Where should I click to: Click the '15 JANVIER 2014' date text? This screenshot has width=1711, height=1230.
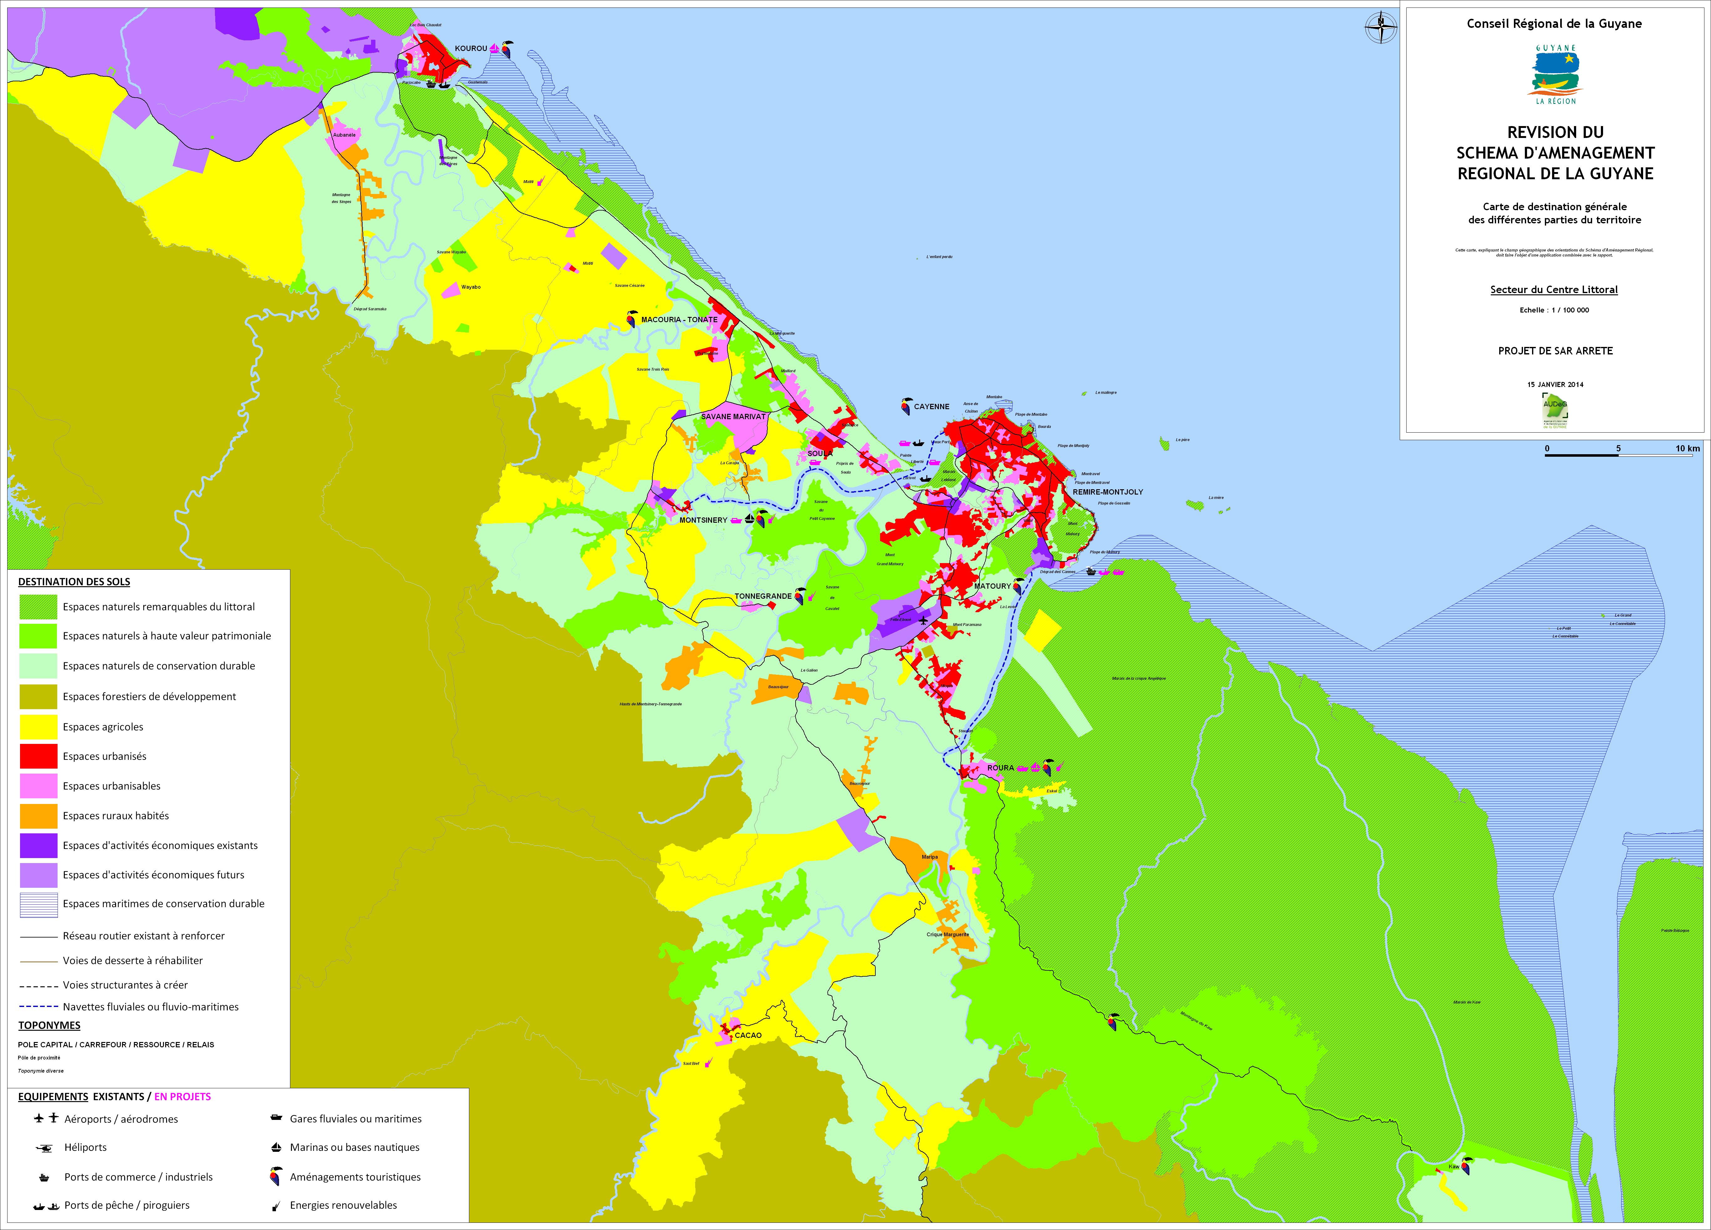[1555, 385]
